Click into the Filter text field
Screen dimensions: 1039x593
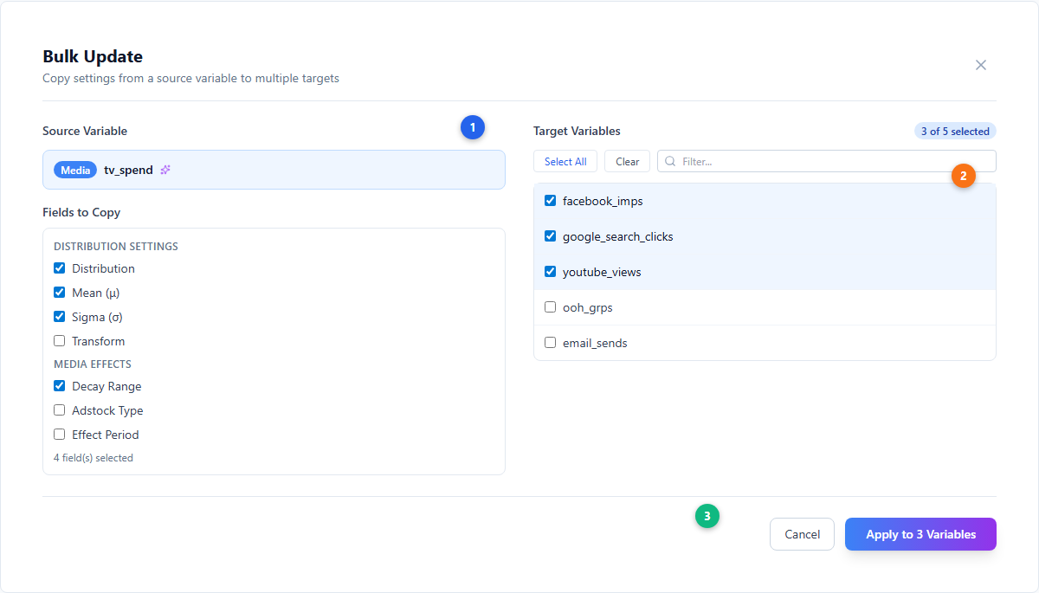point(827,161)
